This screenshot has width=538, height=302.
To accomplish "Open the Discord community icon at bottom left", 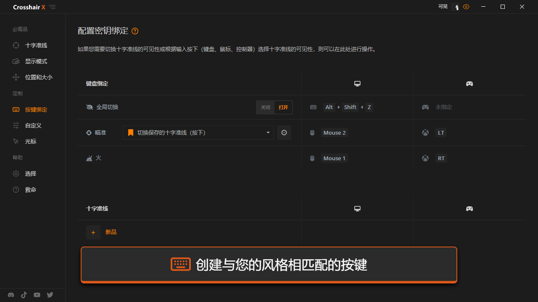I will click(11, 295).
